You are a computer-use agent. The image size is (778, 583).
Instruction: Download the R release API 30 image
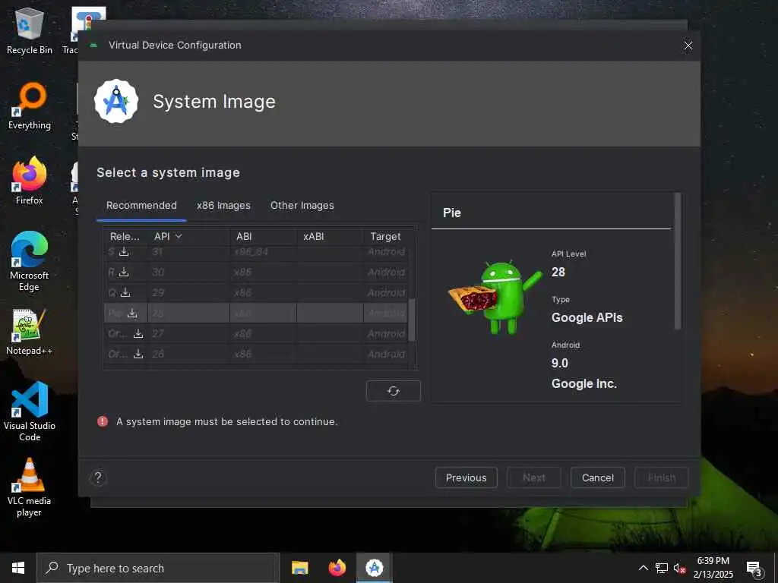point(124,273)
